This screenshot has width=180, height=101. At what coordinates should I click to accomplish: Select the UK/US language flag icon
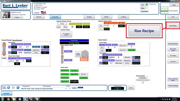point(43,13)
